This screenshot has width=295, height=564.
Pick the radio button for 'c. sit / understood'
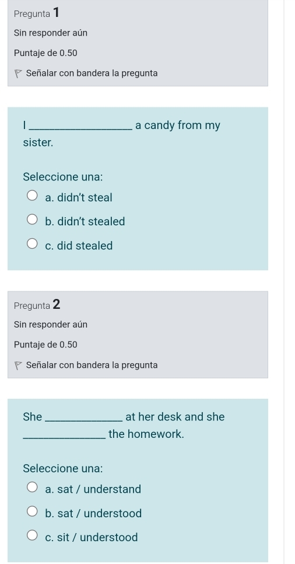coord(32,536)
